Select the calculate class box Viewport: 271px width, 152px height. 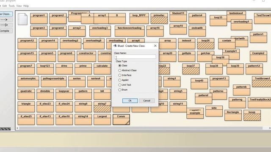pos(102,69)
